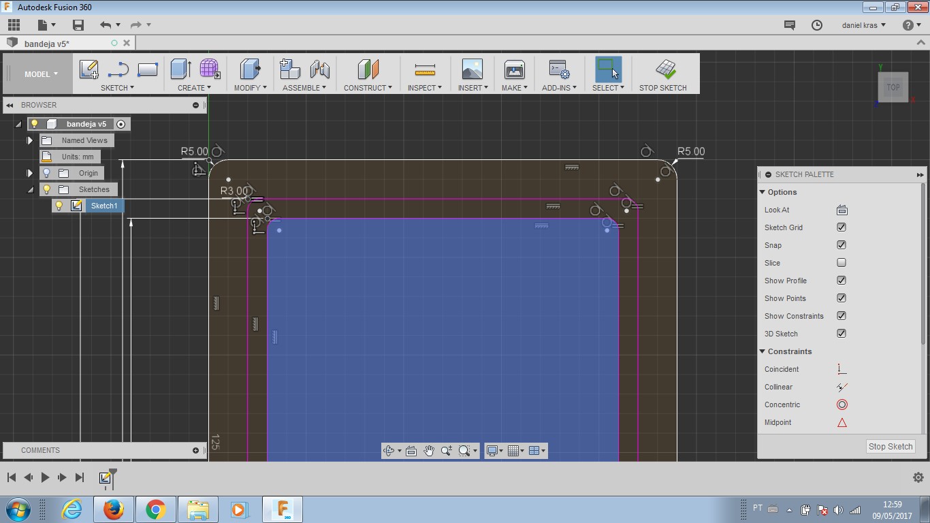Collapse the Sketches folder
The image size is (930, 523).
pos(30,189)
